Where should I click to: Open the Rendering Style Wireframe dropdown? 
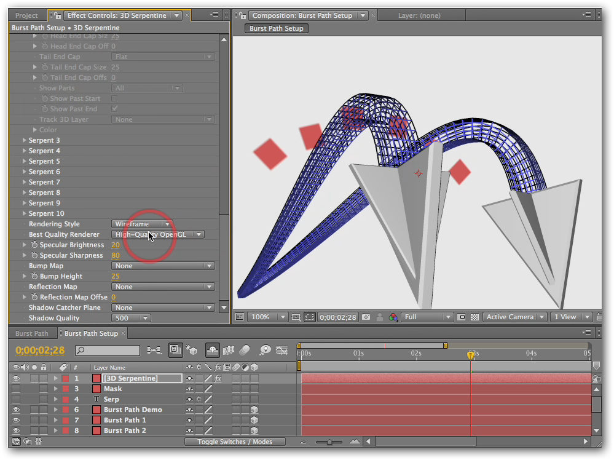click(x=141, y=224)
